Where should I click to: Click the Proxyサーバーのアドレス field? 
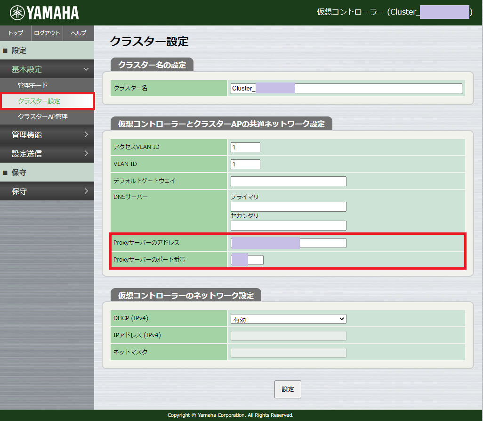[x=288, y=243]
